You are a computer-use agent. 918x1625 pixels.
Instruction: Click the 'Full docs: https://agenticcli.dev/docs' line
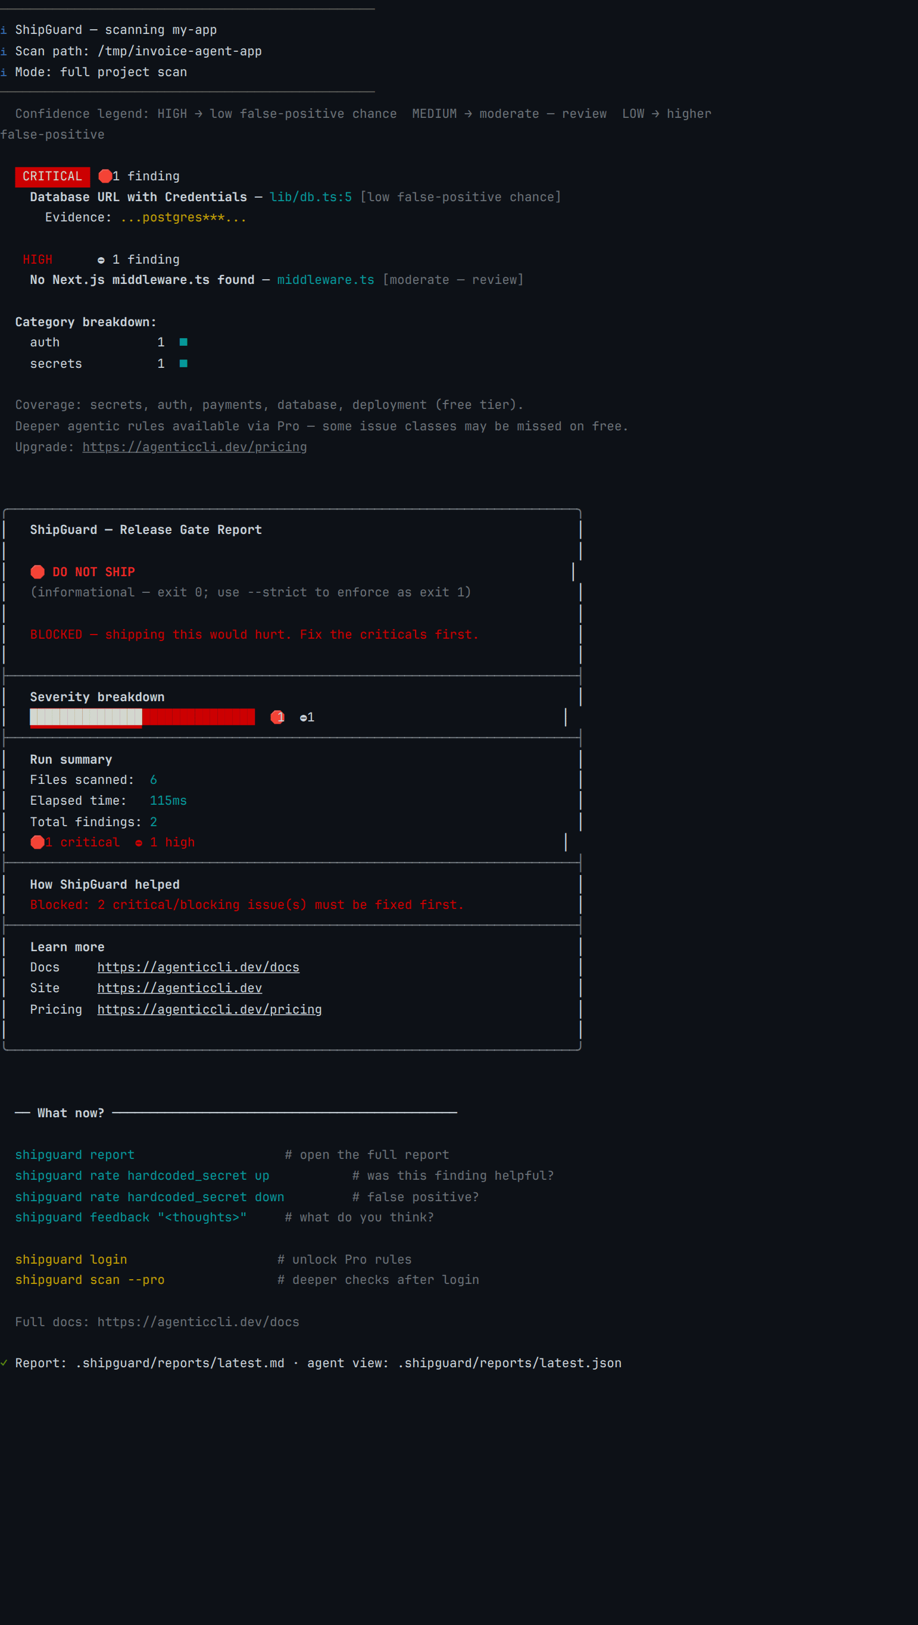tap(157, 1321)
